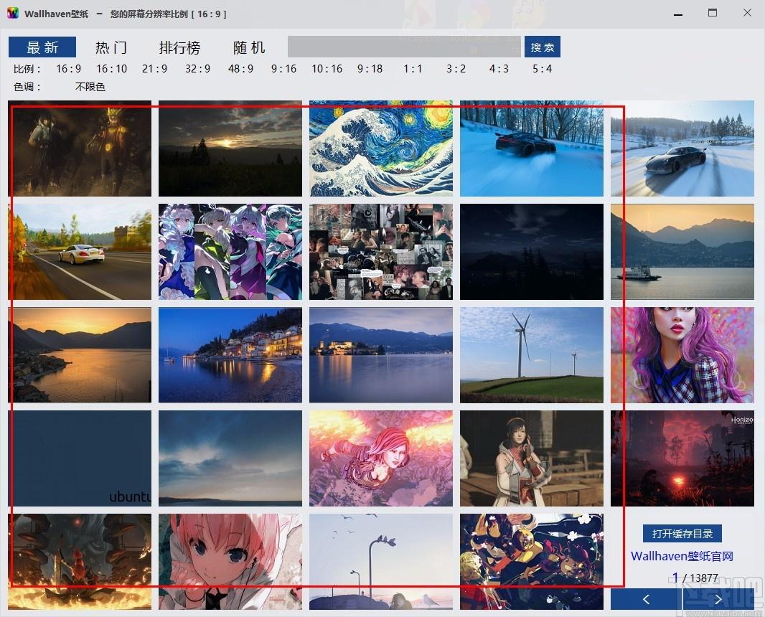Minimize the Wallhaven window
Viewport: 765px width, 617px height.
coord(677,14)
